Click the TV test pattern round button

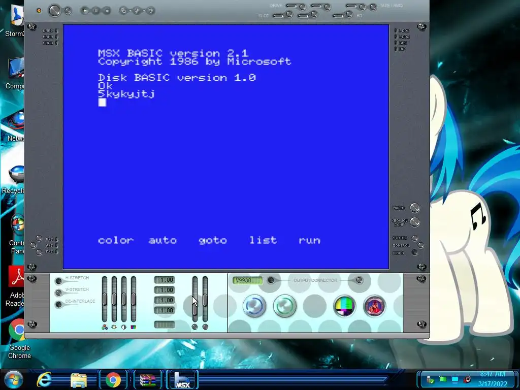pyautogui.click(x=344, y=306)
